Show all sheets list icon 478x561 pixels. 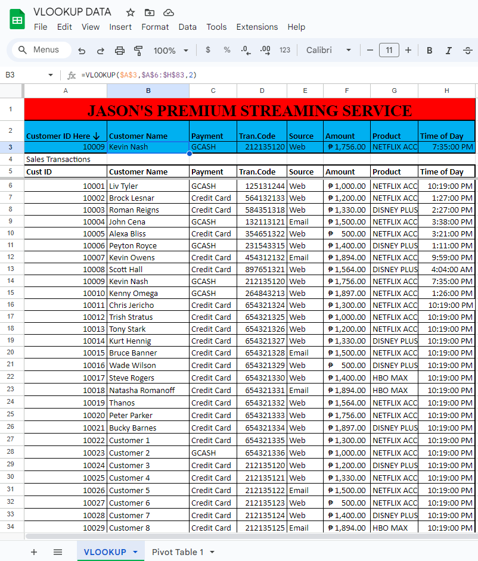58,552
